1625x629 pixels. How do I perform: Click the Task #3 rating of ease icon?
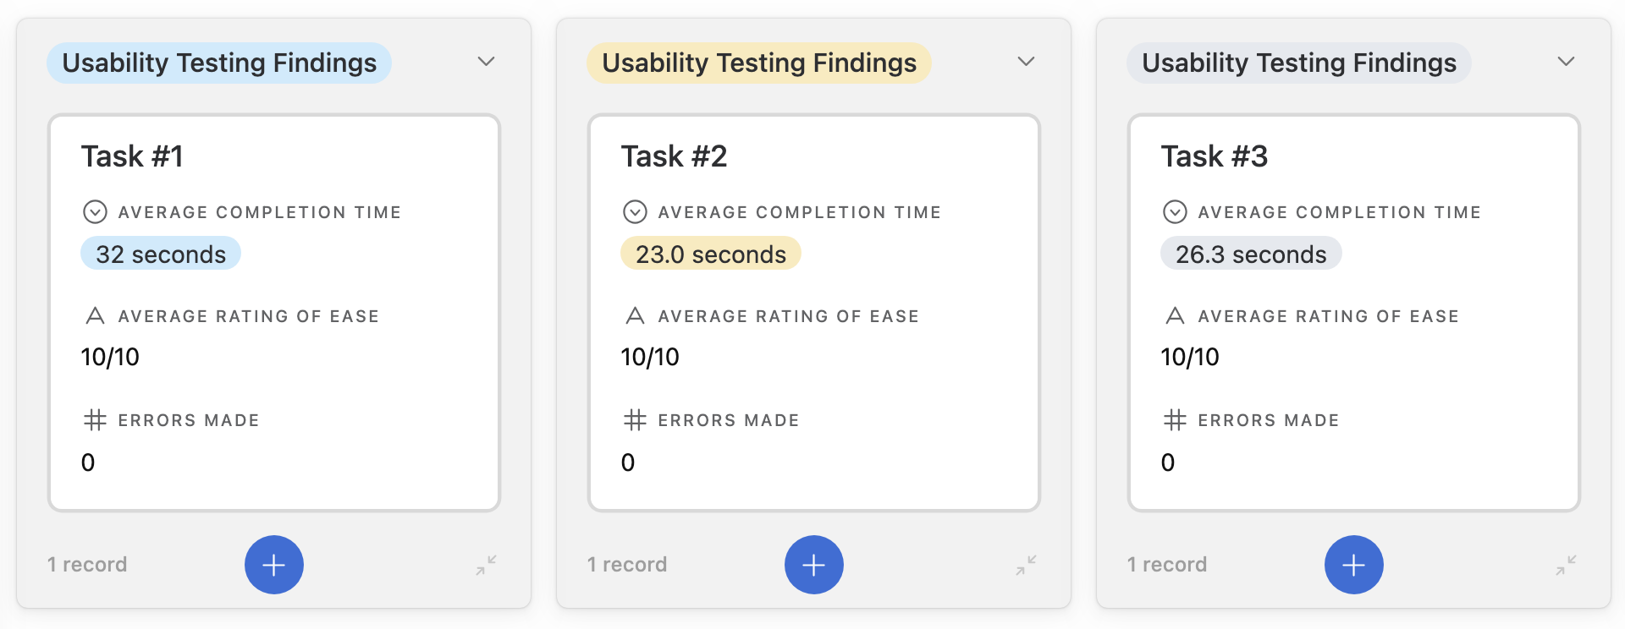point(1175,316)
